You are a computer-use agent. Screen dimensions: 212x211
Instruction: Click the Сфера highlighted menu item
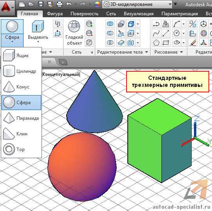[x=22, y=103]
